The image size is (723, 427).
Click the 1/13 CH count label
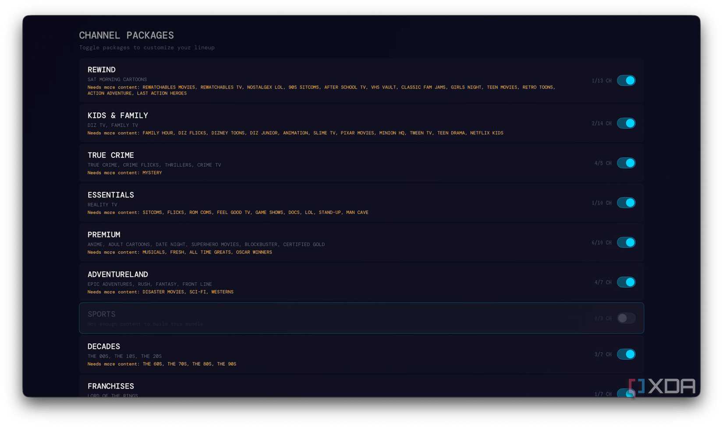click(601, 81)
